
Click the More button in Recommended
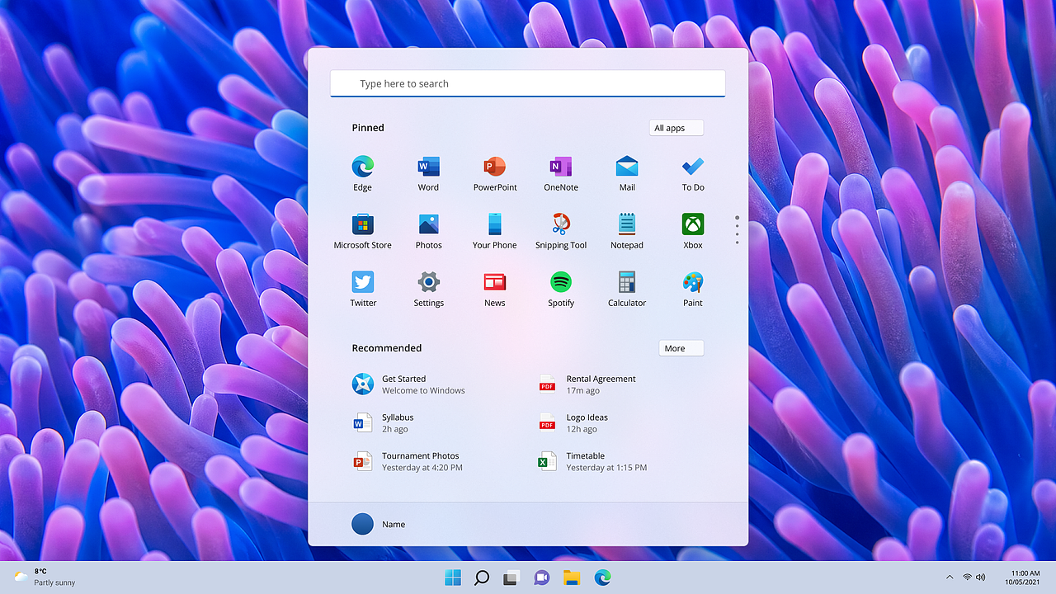681,348
